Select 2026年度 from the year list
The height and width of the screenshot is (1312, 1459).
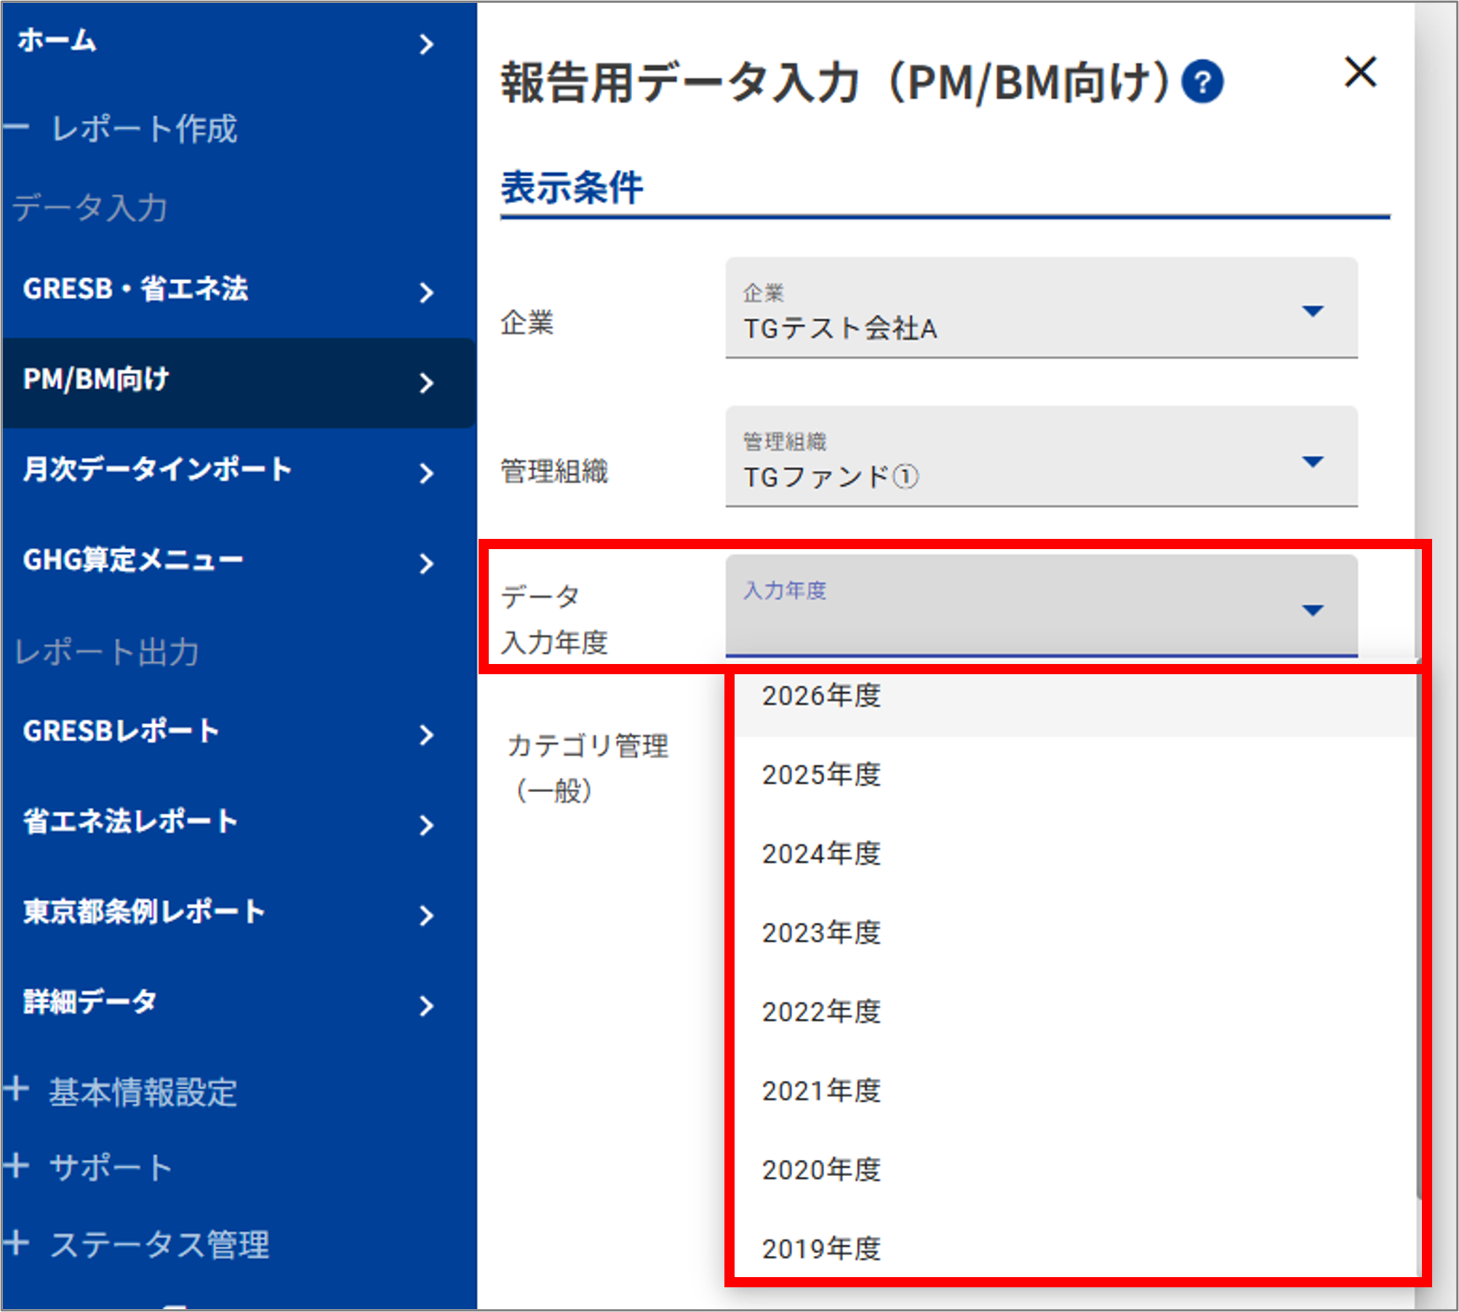pyautogui.click(x=821, y=696)
